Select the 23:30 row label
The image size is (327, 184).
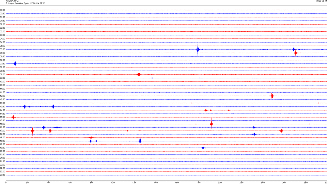[x=2, y=175]
